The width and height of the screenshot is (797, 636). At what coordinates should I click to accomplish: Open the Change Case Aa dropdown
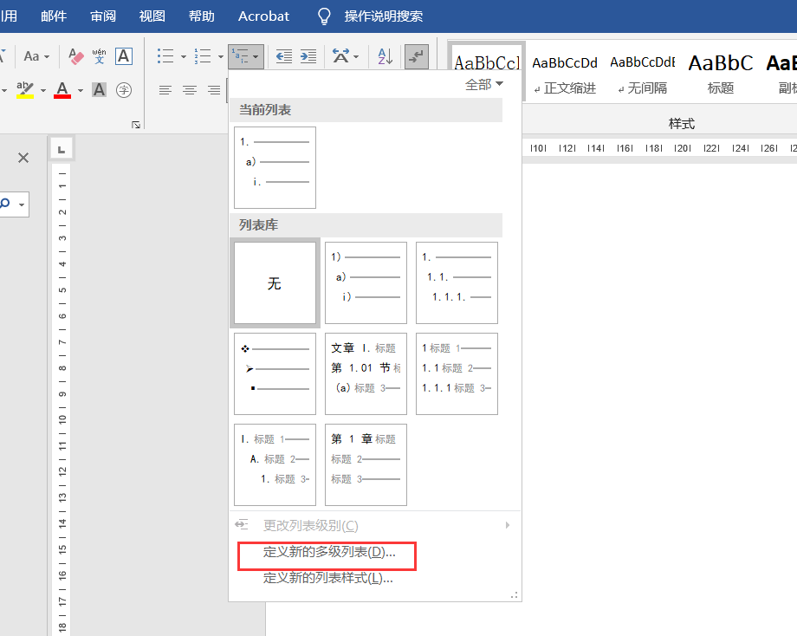point(36,56)
